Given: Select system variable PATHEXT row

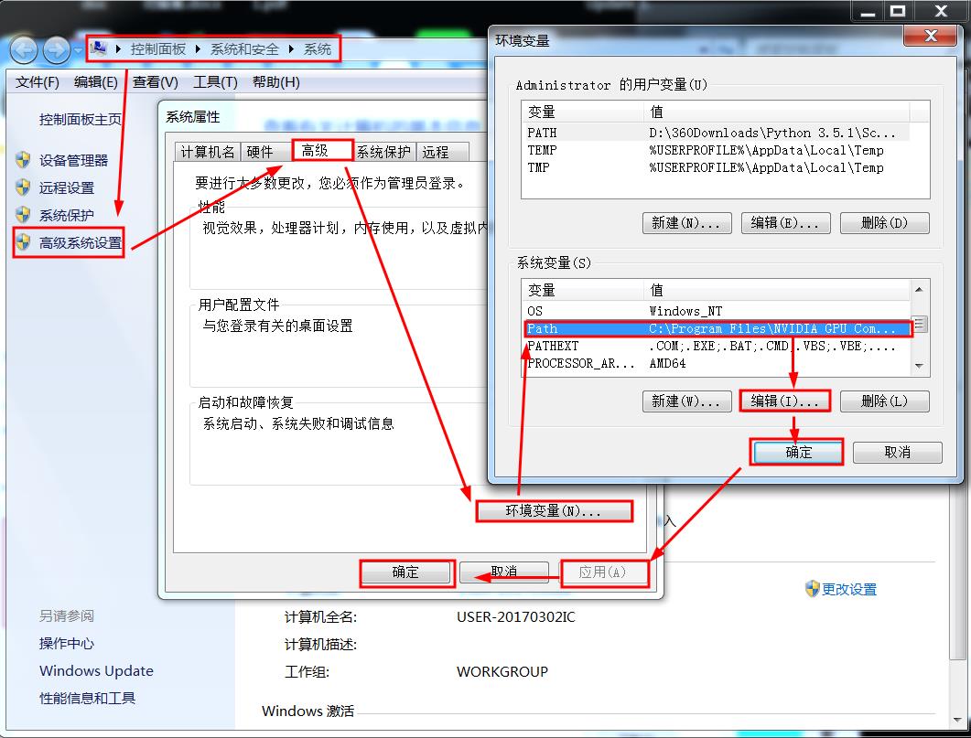Looking at the screenshot, I should click(717, 346).
